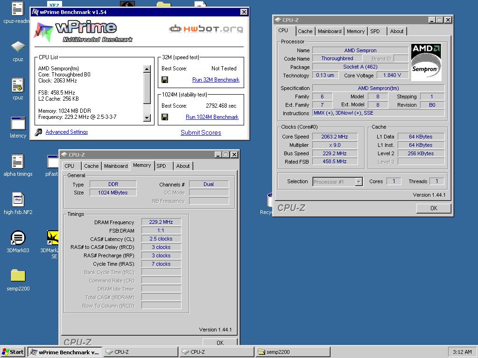This screenshot has height=358, width=478.
Task: Switch to Cache tab in right CPU-Z window
Action: point(305,31)
